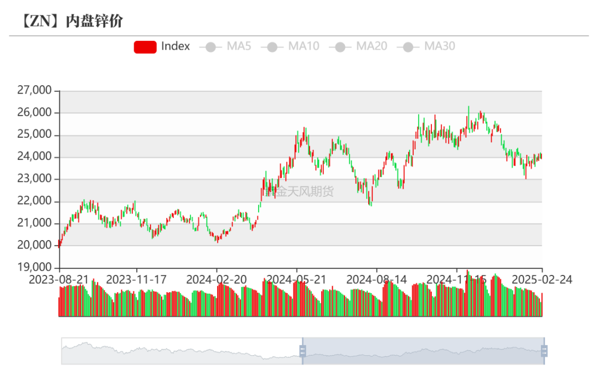Click the Index legend text label
Viewport: 598px width, 390px height.
click(176, 46)
